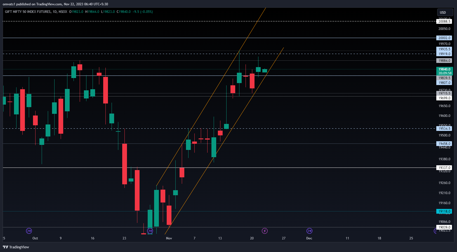Screen dimensions: 457x252
Task: Open the USD currency selector
Action: click(x=445, y=12)
